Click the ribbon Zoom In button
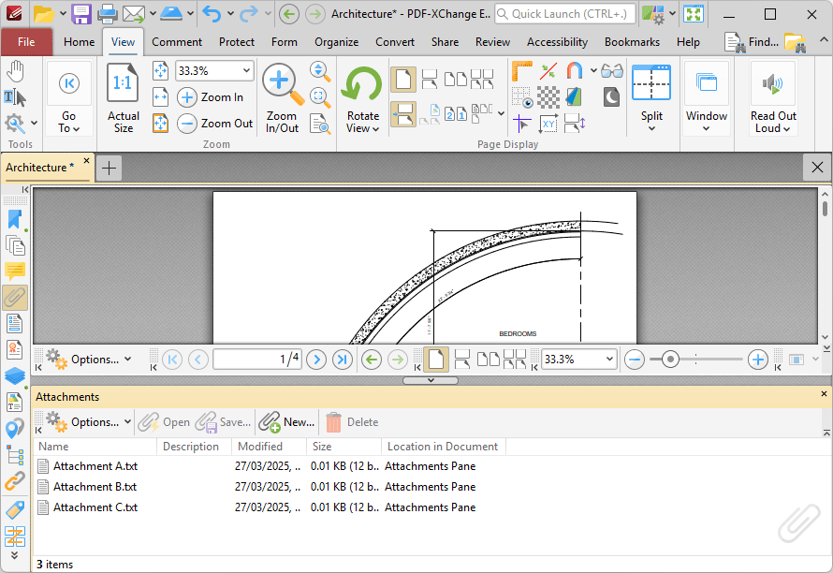 tap(211, 97)
